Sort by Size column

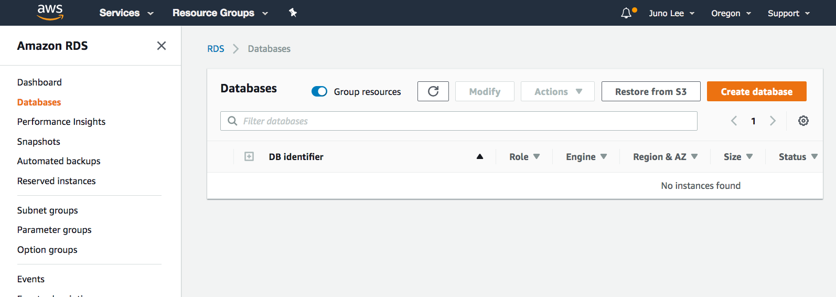(738, 156)
